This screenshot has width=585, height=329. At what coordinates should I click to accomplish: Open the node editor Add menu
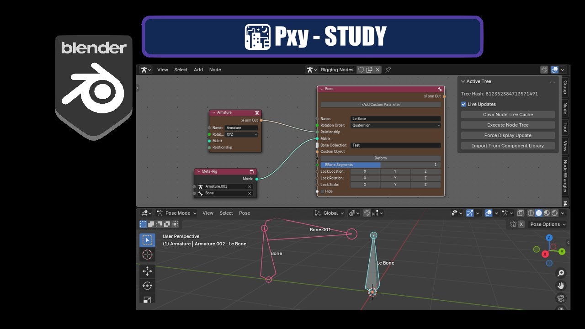[x=198, y=70]
